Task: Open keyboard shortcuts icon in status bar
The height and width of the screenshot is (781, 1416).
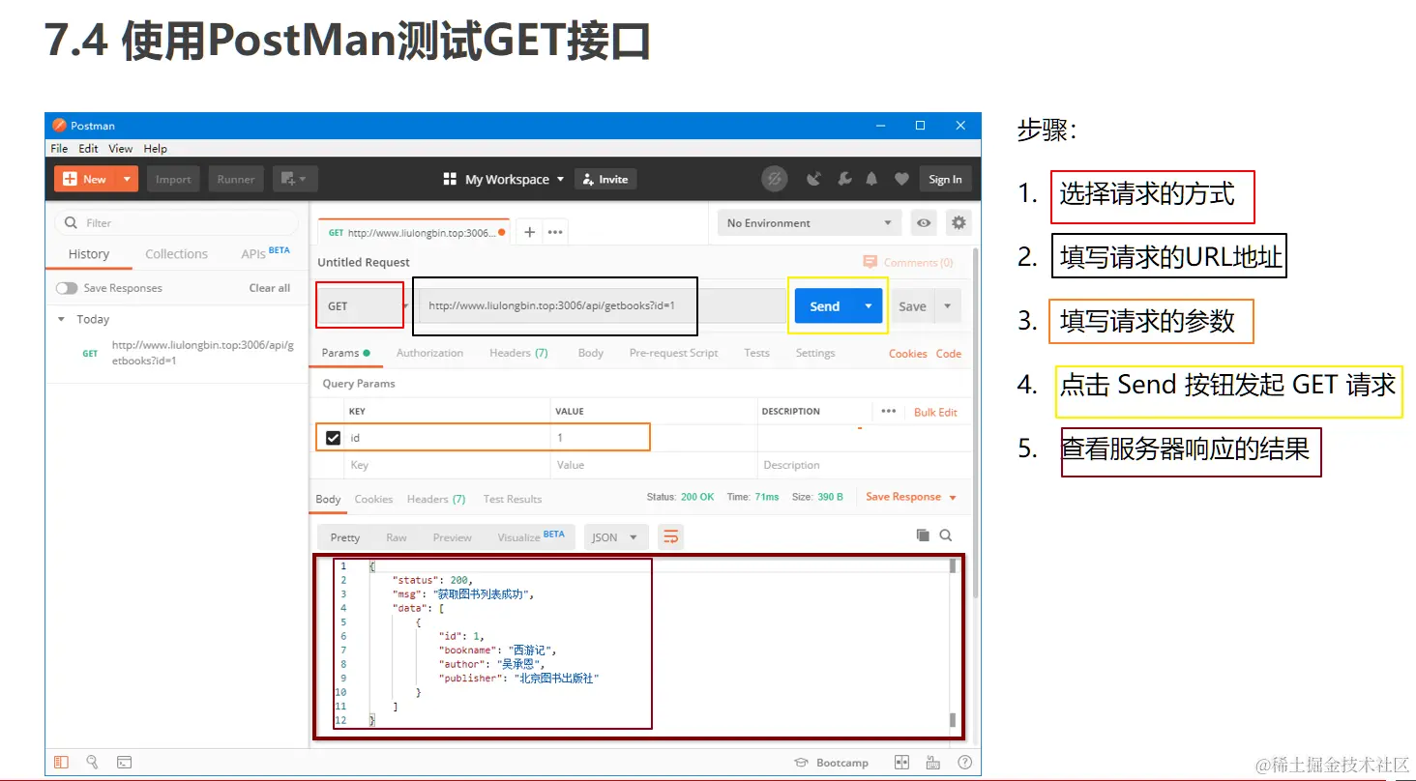Action: [933, 763]
